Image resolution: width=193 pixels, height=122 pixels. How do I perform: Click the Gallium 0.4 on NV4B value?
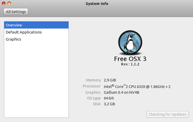[122, 92]
